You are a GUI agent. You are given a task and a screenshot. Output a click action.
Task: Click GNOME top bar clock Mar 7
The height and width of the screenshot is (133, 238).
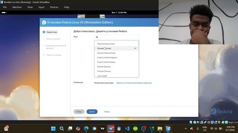click(119, 13)
